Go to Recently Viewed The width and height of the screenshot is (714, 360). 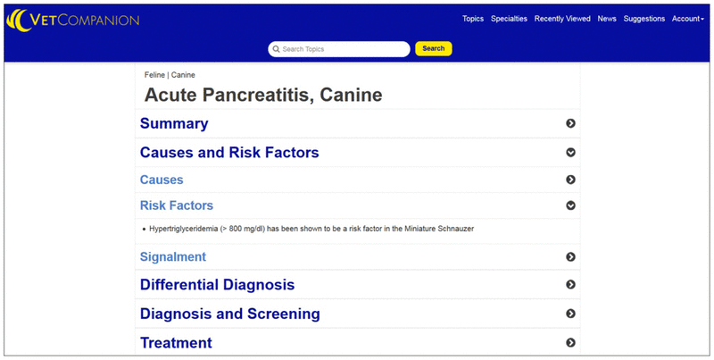562,19
